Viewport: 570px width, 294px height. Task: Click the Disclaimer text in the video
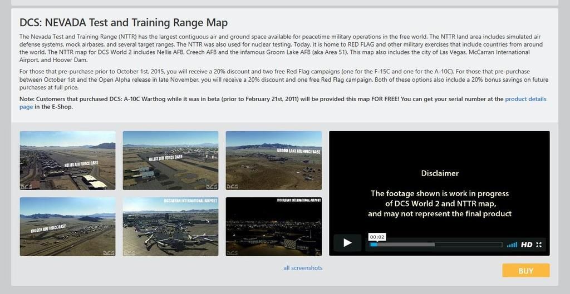440,173
